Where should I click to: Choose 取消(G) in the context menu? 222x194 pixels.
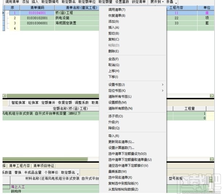pyautogui.click(x=114, y=65)
